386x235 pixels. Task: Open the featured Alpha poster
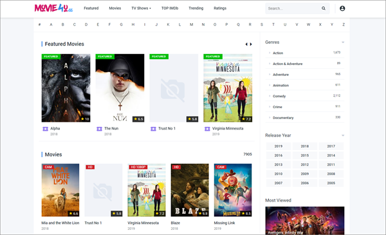click(x=66, y=88)
